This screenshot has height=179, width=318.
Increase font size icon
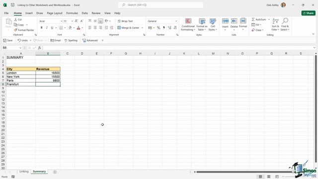[76, 21]
